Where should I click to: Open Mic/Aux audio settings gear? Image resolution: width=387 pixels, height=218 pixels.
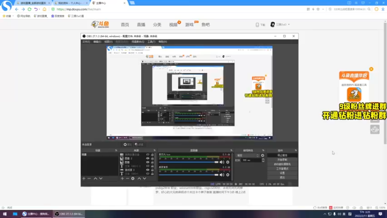228,162
